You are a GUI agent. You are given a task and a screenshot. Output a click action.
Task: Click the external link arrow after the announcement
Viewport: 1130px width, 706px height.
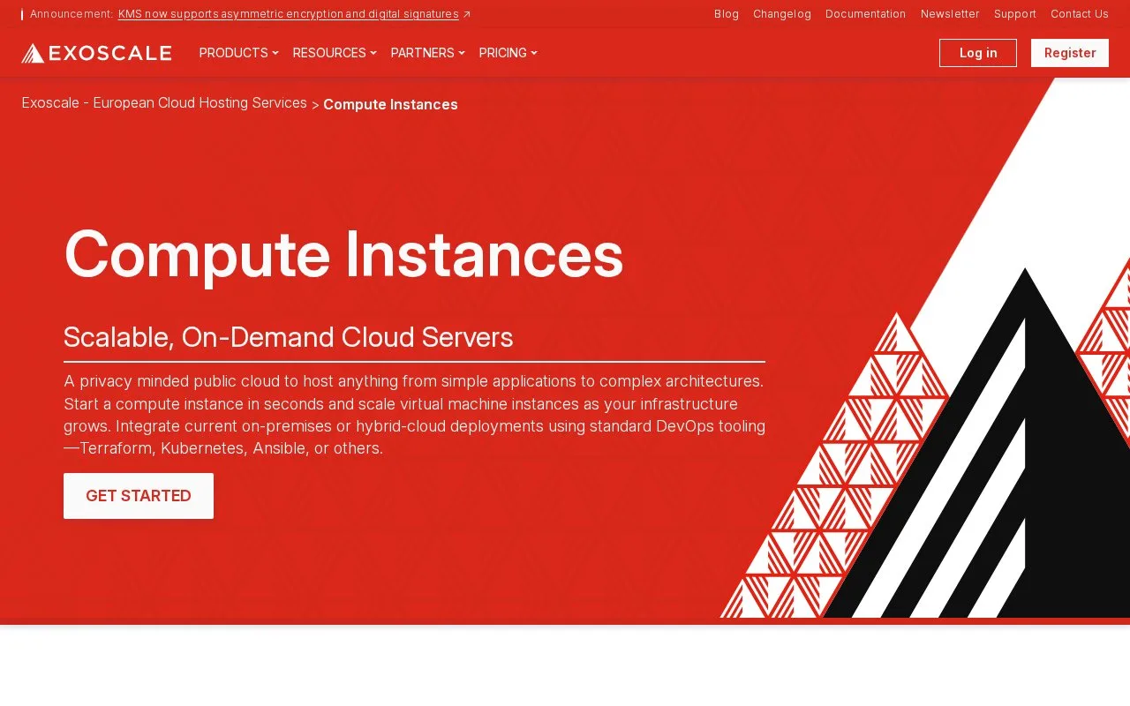(467, 14)
